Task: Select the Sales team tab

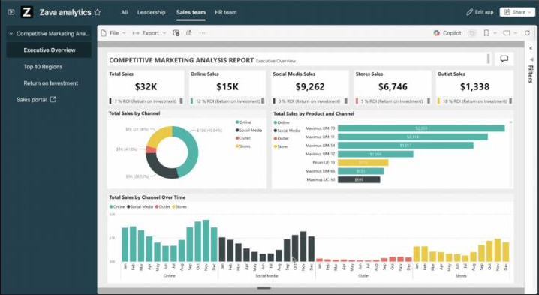Action: pos(191,12)
